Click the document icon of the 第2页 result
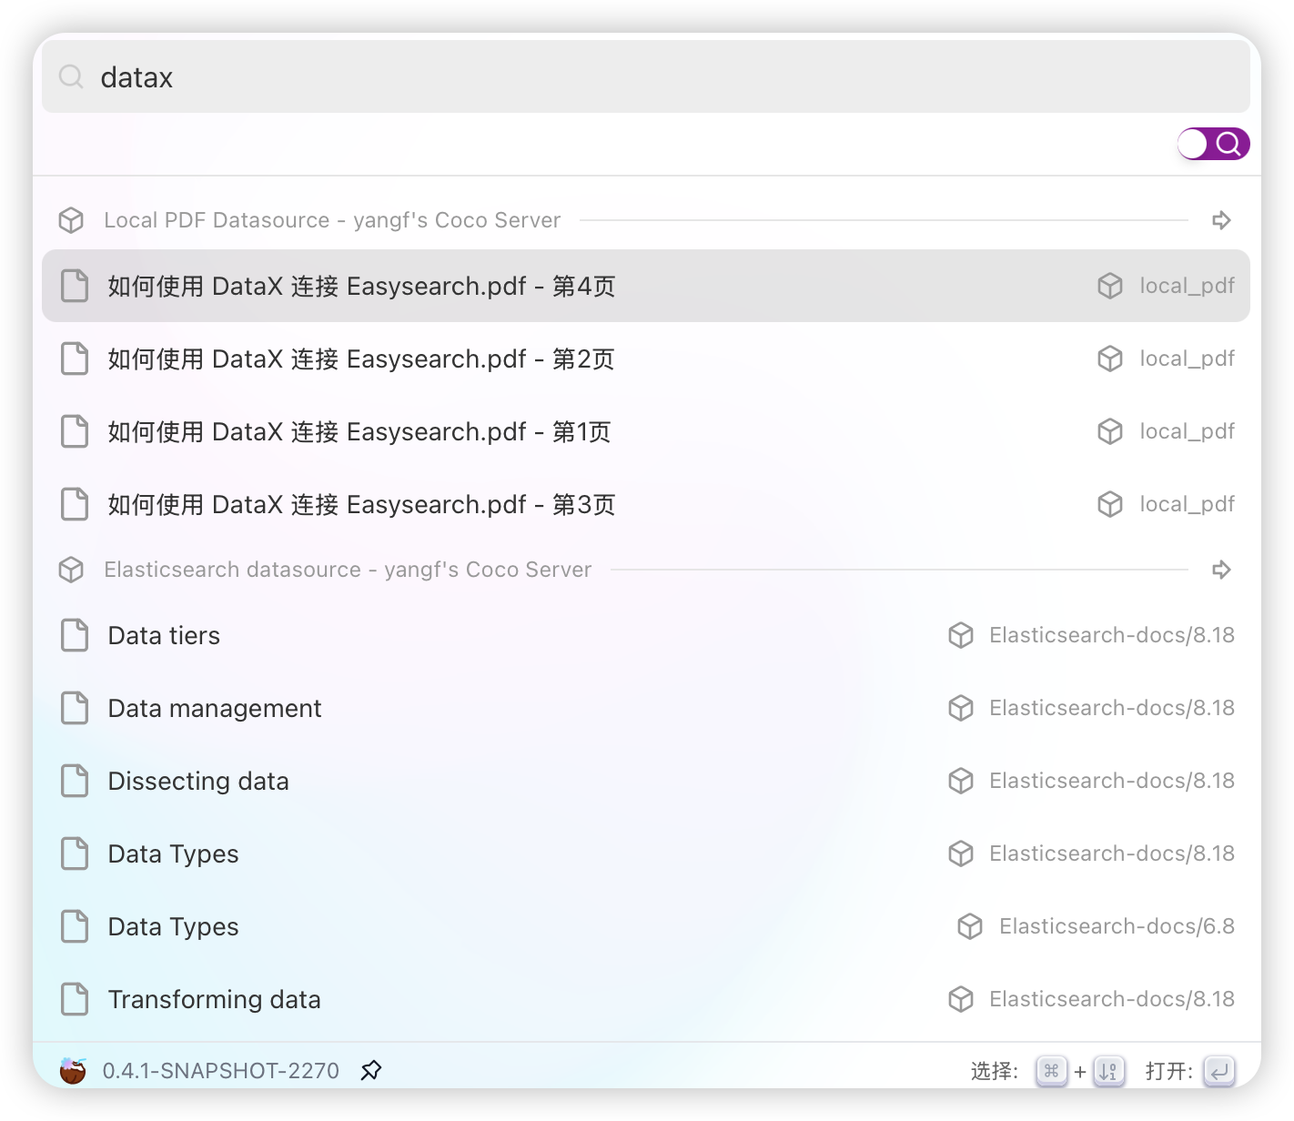This screenshot has width=1294, height=1121. (x=75, y=359)
